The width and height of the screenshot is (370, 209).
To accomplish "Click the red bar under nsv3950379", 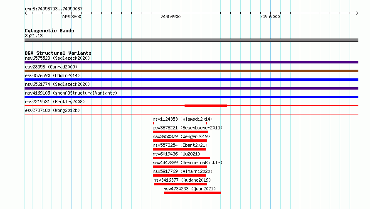I will (180, 141).
